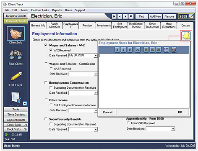Open the yellow sticky notes icon
The width and height of the screenshot is (198, 151).
[186, 36]
